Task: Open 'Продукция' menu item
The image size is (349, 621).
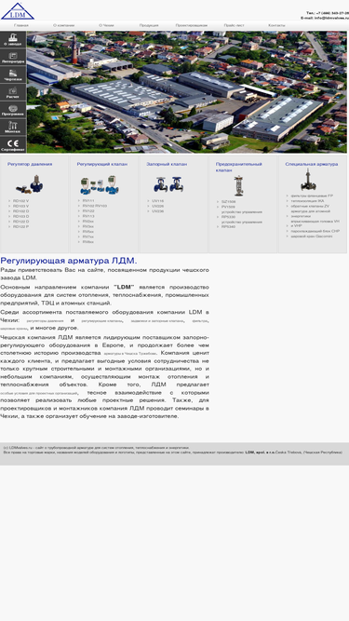Action: (149, 25)
